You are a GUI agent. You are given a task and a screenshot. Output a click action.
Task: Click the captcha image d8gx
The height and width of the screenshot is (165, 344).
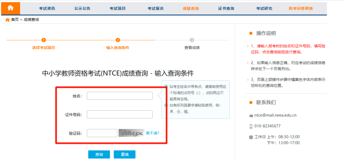[132, 133]
